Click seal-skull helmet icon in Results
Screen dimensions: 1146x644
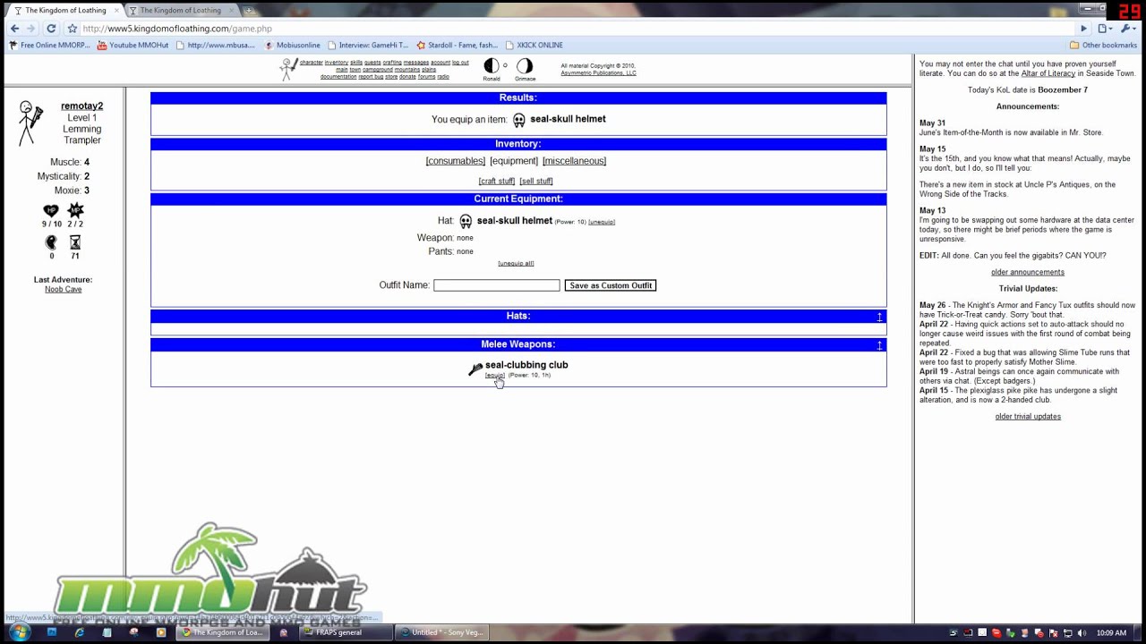tap(518, 120)
